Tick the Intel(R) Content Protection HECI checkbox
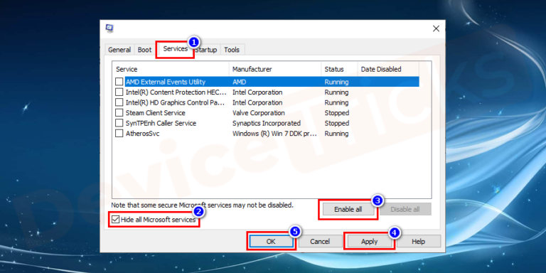 coord(119,92)
